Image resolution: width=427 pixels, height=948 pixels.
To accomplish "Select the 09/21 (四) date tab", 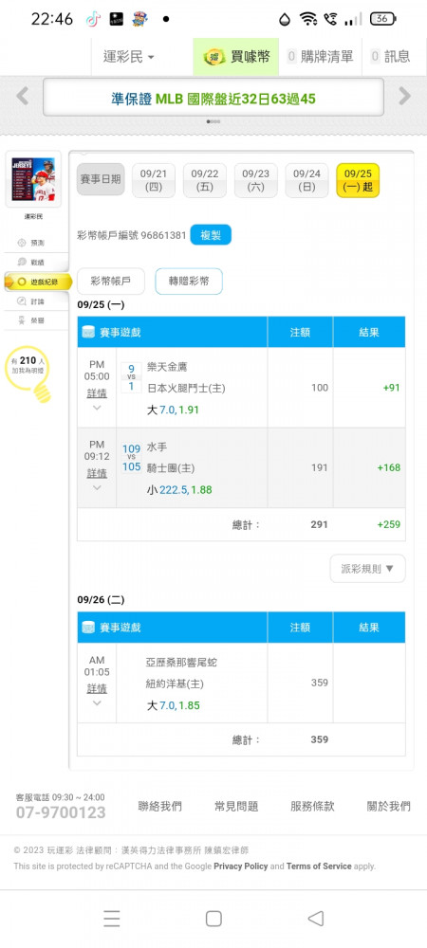I will [x=154, y=180].
